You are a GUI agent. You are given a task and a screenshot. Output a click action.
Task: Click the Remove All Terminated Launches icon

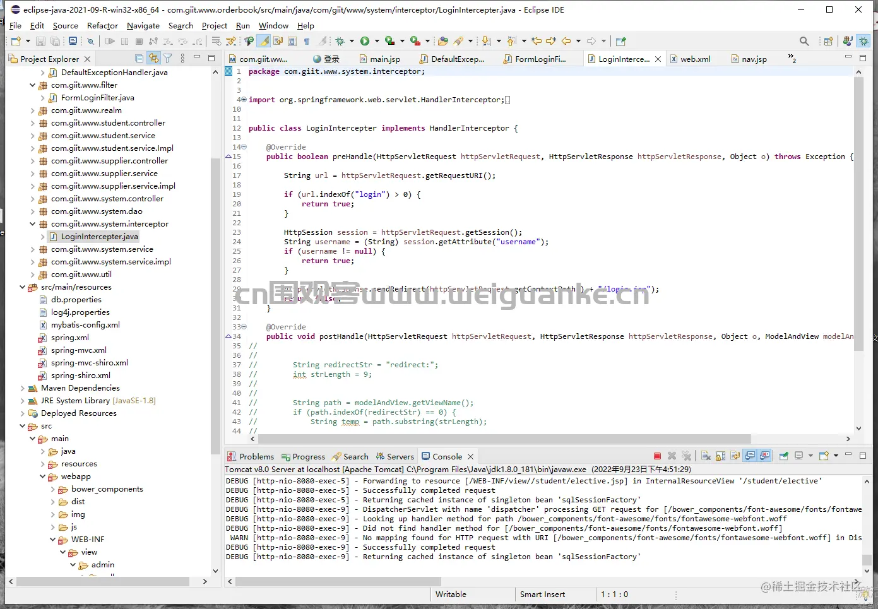click(686, 456)
